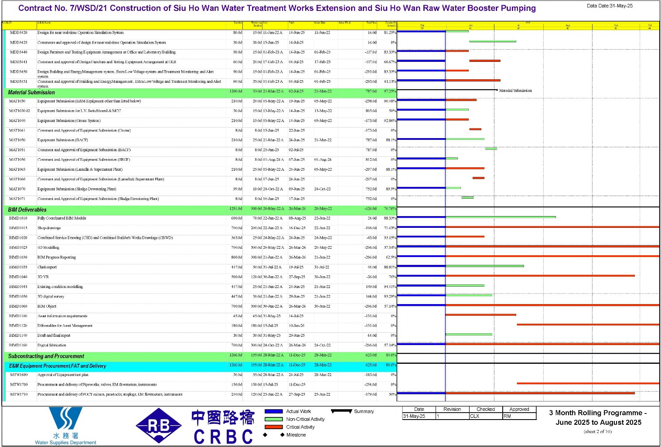The width and height of the screenshot is (661, 447).
Task: Select 'Fully Coordinated BIM Models' activity name
Action: [61, 218]
